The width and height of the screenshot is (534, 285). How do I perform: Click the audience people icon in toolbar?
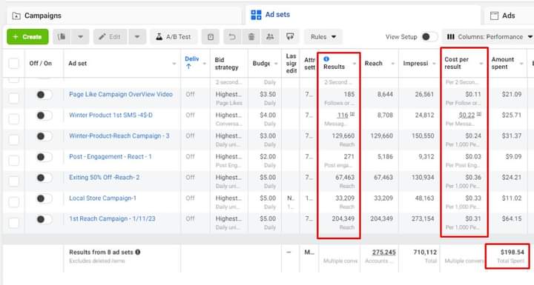click(270, 37)
